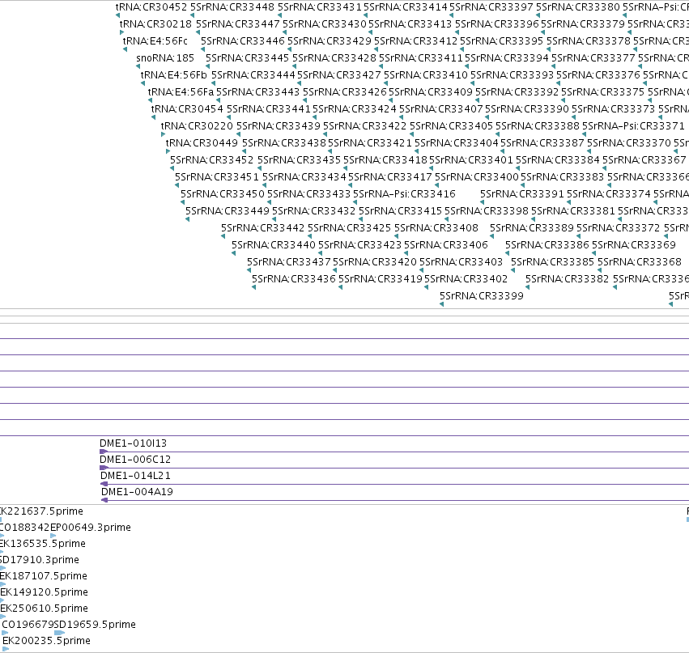Click the DME1-010I13 clone label
Viewport: 689px width, 653px height.
[x=133, y=443]
